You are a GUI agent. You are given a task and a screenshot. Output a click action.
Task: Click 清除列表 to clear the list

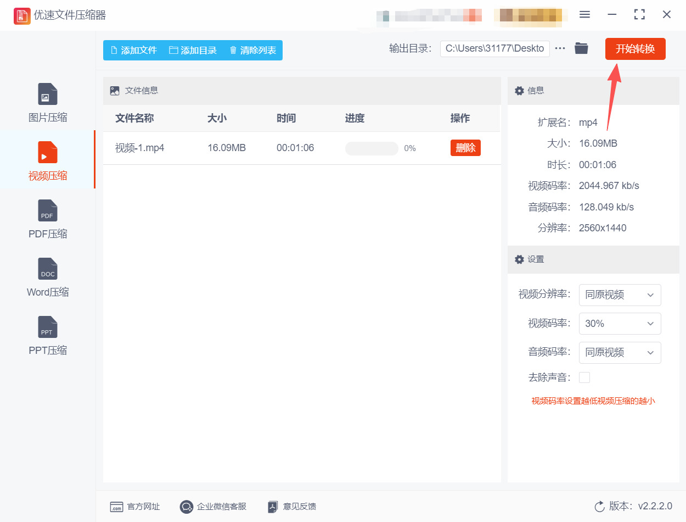pos(252,49)
